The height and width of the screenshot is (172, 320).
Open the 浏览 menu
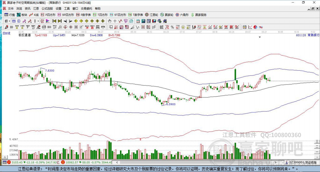(19, 8)
